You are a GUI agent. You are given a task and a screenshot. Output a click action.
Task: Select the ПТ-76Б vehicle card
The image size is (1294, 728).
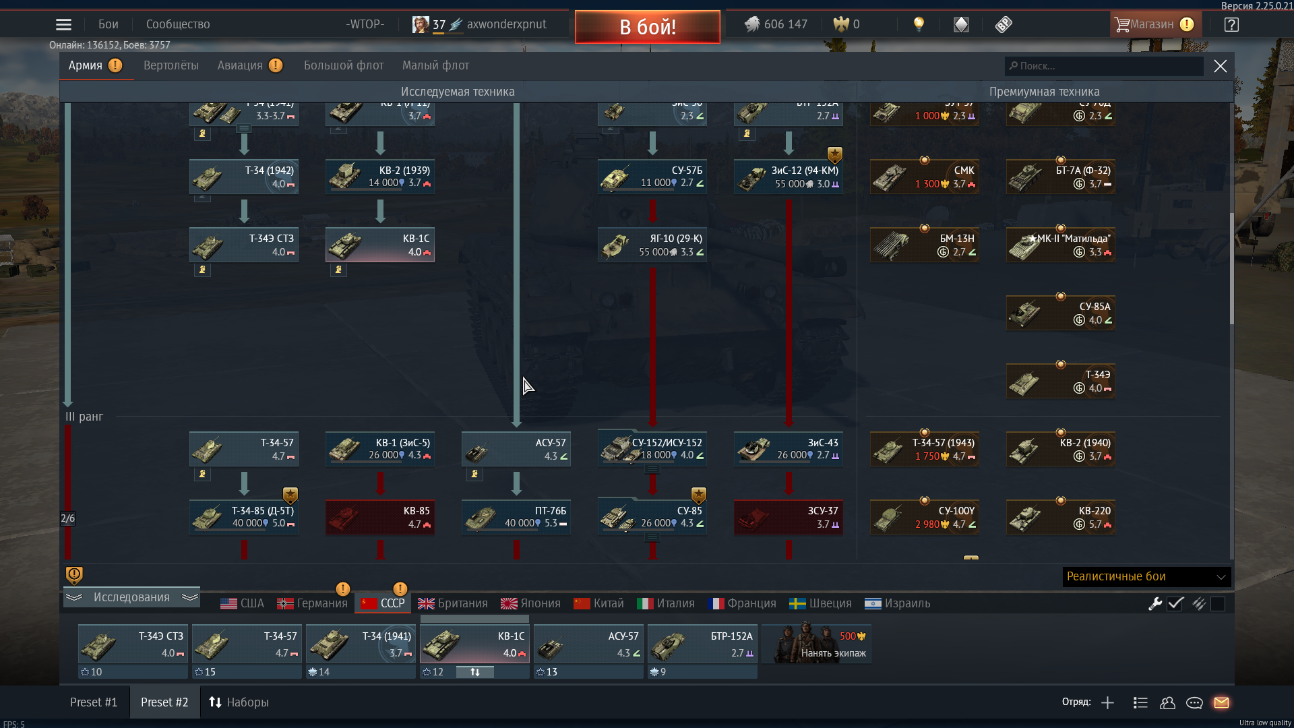(516, 517)
